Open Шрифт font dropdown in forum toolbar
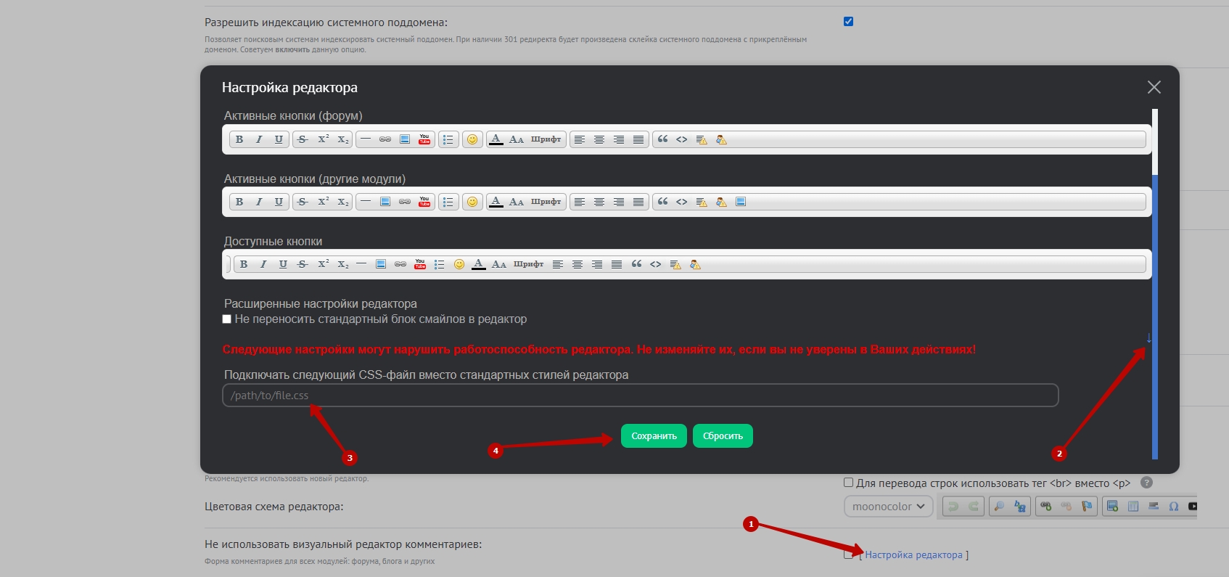 point(546,139)
